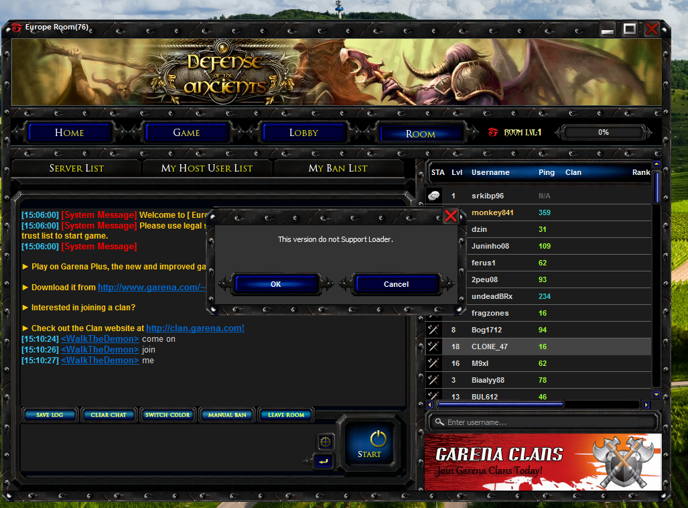Screen dimensions: 688x508
Task: Click the user list horizontal scrollbar thumb
Action: 500,404
